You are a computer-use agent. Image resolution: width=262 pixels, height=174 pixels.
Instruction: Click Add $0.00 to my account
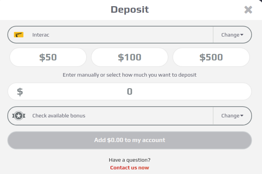130,140
